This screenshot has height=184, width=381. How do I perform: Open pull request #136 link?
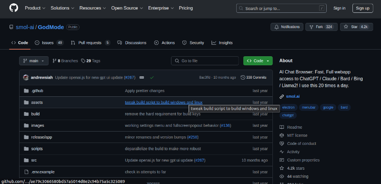point(225,126)
